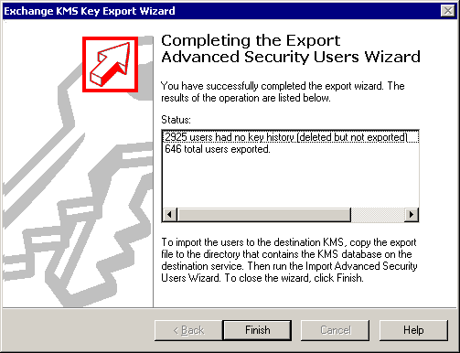Click the left arrow of Status scrollbar
Image resolution: width=460 pixels, height=353 pixels.
169,214
